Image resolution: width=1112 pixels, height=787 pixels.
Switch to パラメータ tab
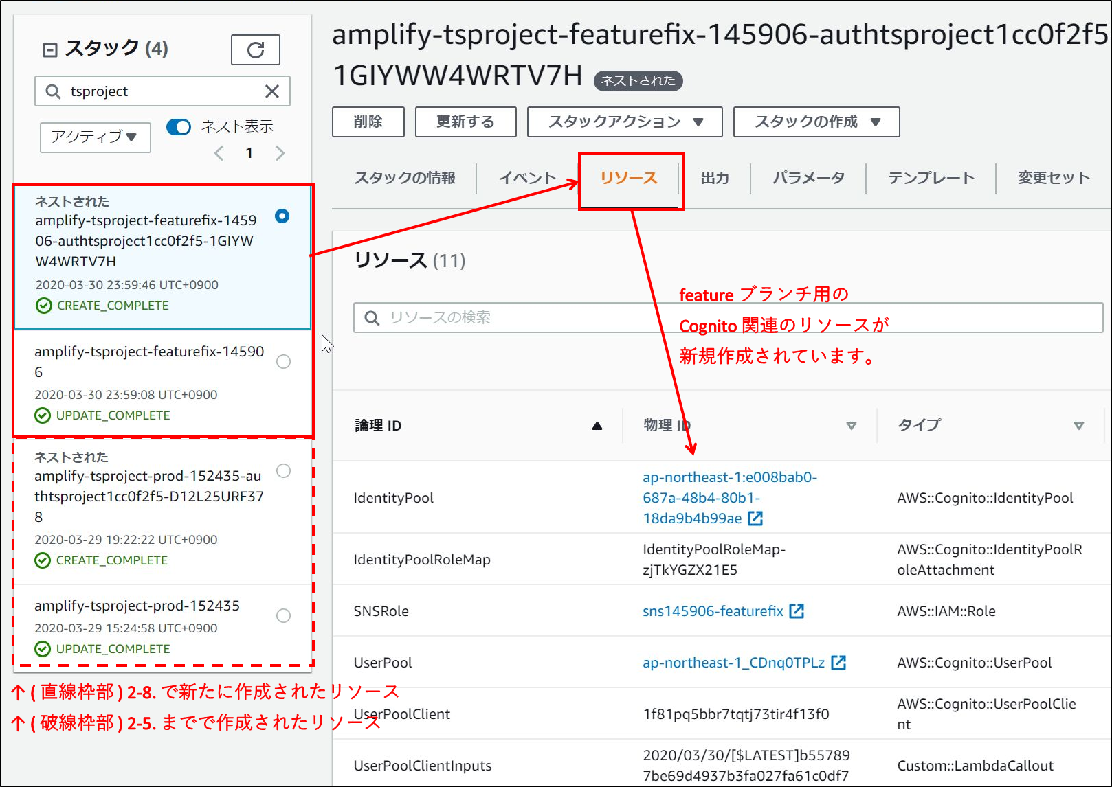coord(808,179)
